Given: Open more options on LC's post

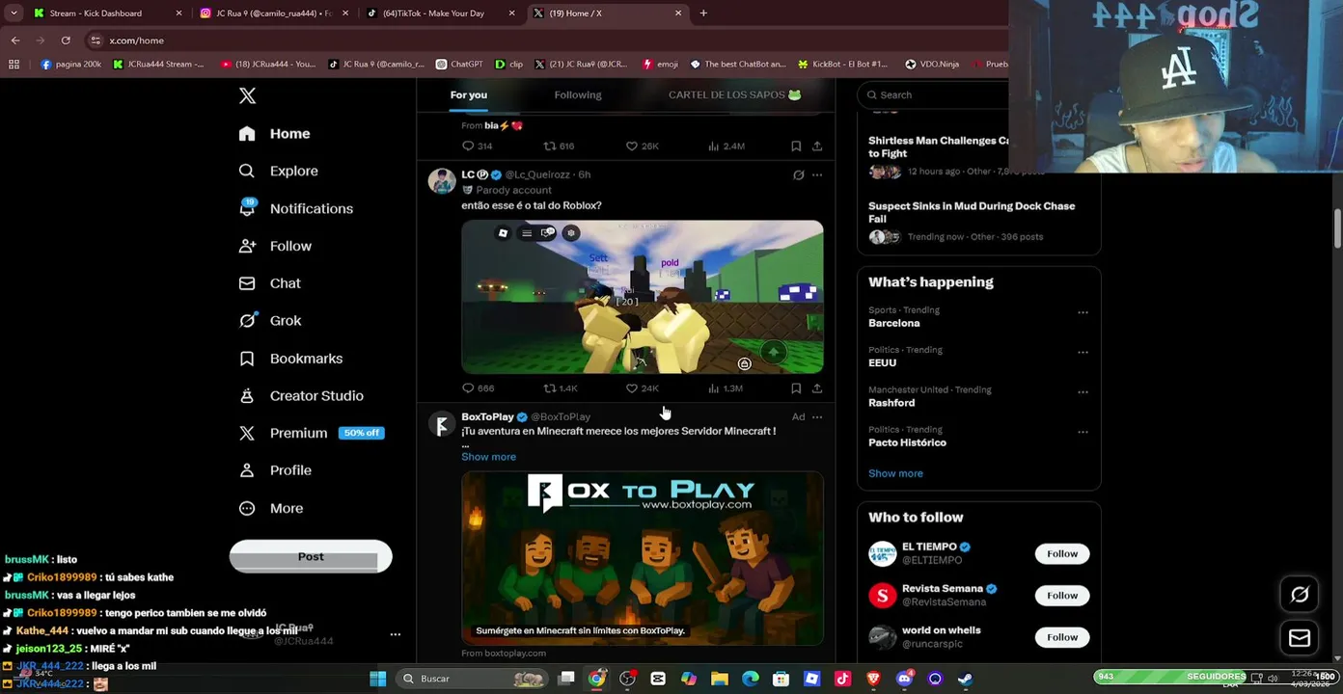Looking at the screenshot, I should [x=817, y=175].
